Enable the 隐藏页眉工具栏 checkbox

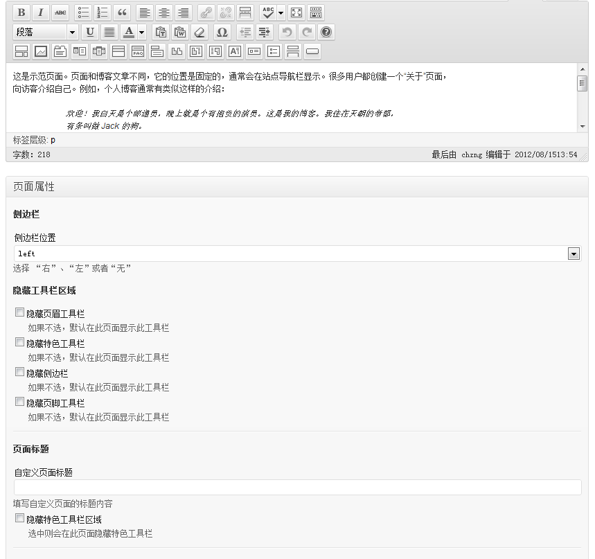coord(19,312)
